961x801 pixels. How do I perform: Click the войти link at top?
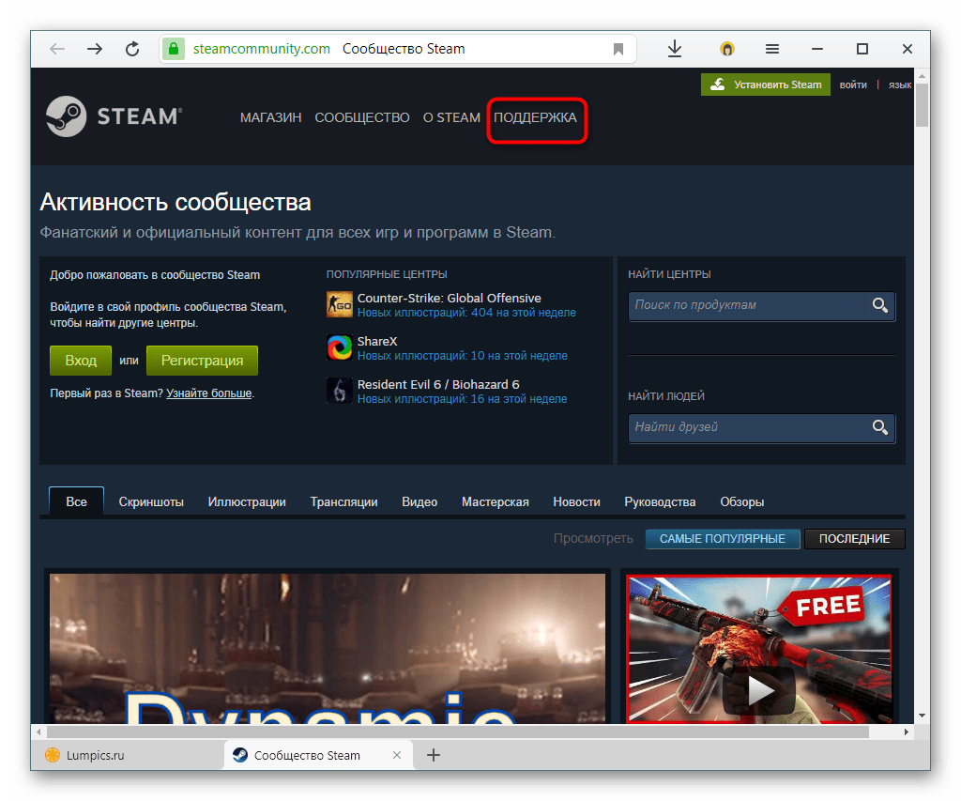(853, 85)
